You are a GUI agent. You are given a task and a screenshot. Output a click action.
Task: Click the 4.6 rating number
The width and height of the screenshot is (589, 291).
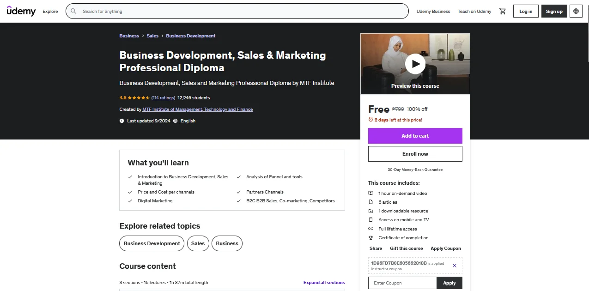point(123,98)
